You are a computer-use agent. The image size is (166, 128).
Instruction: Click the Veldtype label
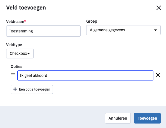click(14, 45)
